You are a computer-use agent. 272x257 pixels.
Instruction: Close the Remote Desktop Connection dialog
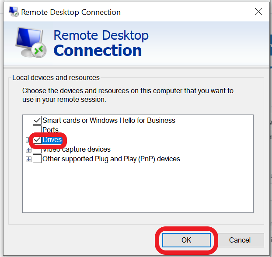pos(258,12)
